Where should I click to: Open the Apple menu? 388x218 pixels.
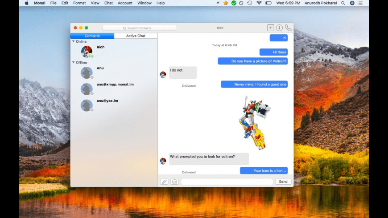26,3
